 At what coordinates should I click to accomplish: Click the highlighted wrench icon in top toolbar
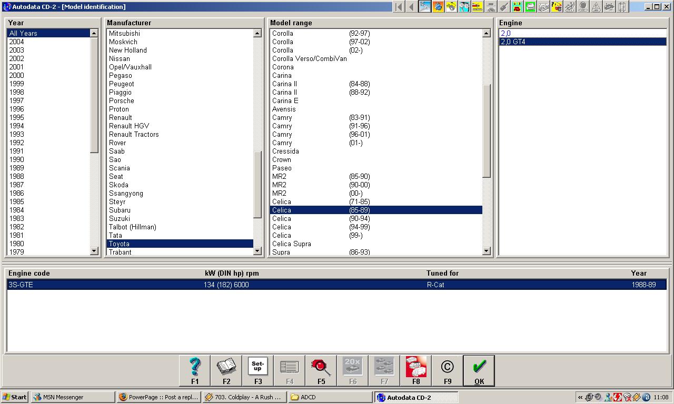point(425,7)
